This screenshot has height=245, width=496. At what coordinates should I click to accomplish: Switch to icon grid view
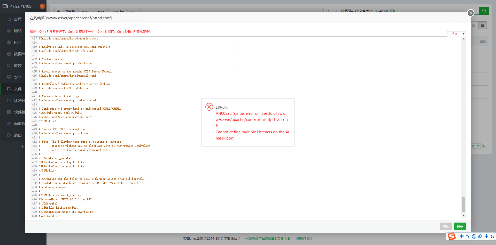pyautogui.click(x=474, y=25)
